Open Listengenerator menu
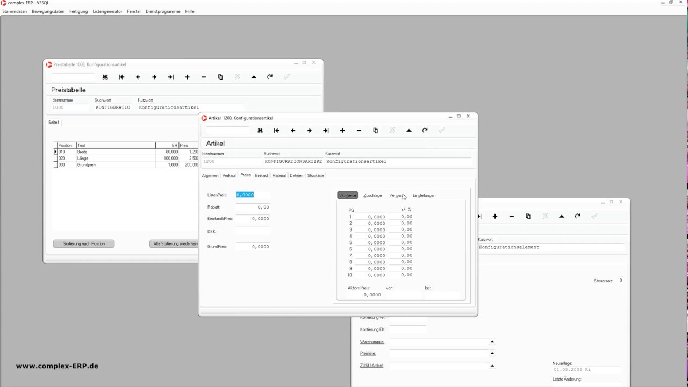The image size is (688, 387). [x=107, y=11]
